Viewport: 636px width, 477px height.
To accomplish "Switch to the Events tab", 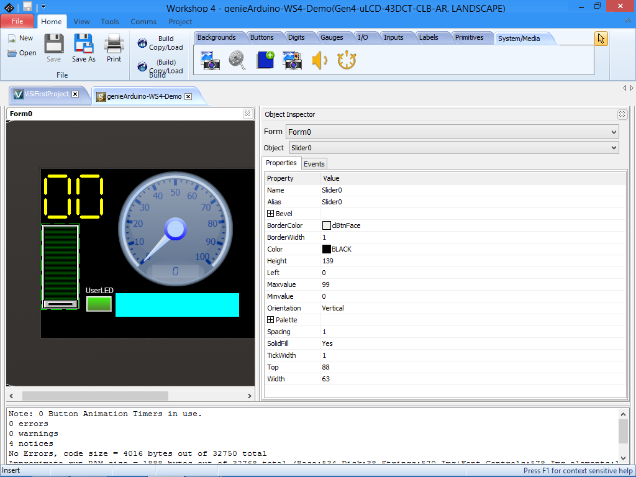I will click(x=314, y=164).
